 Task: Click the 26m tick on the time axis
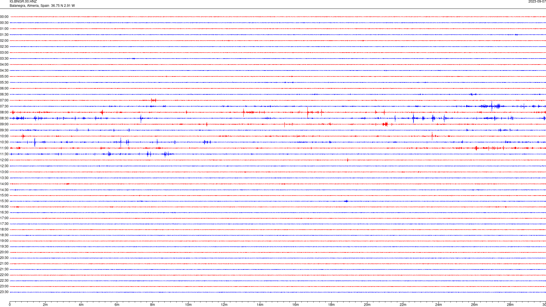[x=474, y=305]
